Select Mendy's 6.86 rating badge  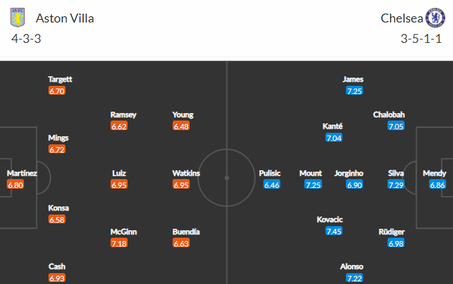point(437,185)
